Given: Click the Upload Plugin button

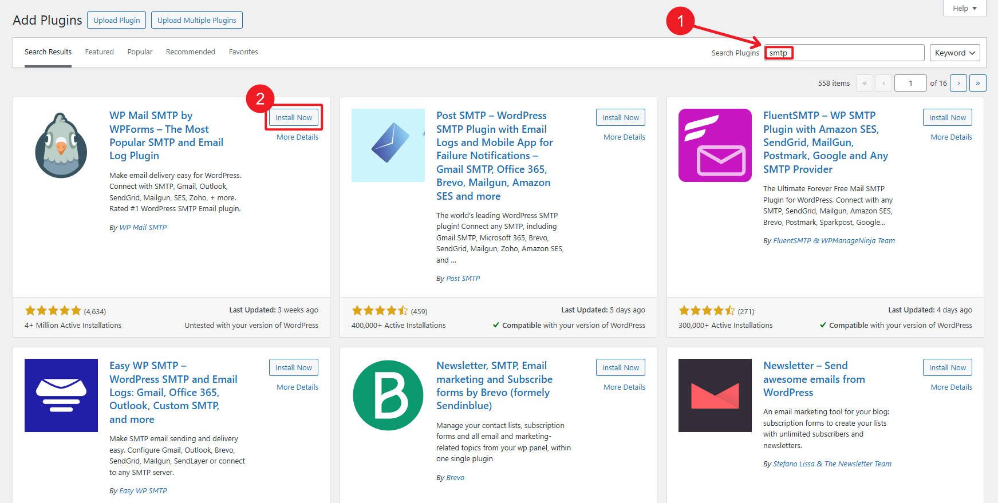Looking at the screenshot, I should [x=117, y=20].
